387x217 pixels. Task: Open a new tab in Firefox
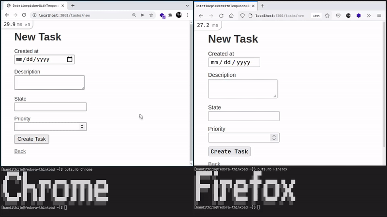click(x=263, y=6)
